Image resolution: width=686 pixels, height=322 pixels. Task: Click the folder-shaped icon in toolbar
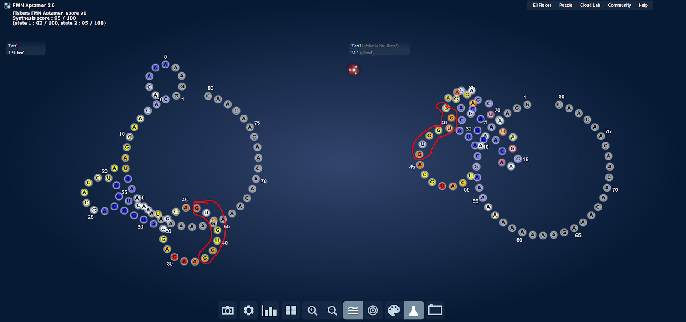(x=435, y=310)
